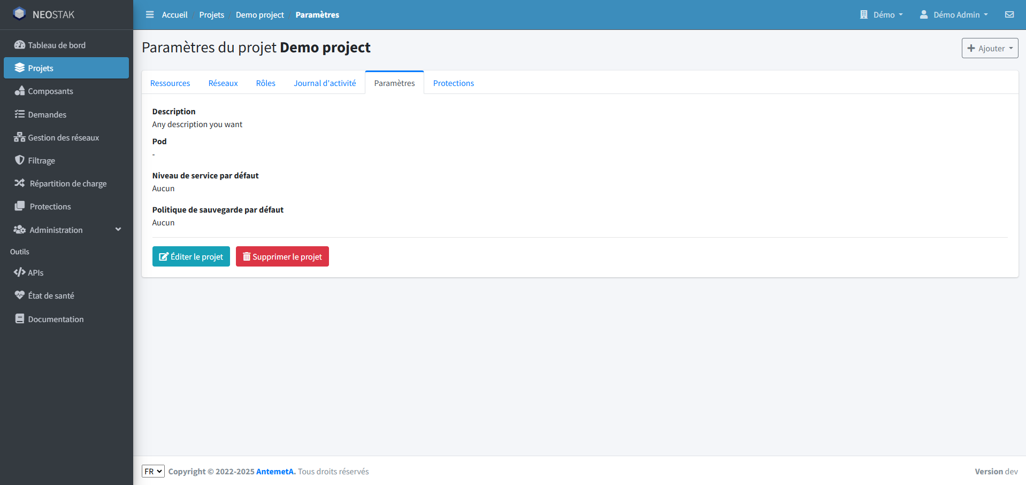This screenshot has height=485, width=1026.
Task: Switch to the Ressources tab
Action: [x=170, y=83]
